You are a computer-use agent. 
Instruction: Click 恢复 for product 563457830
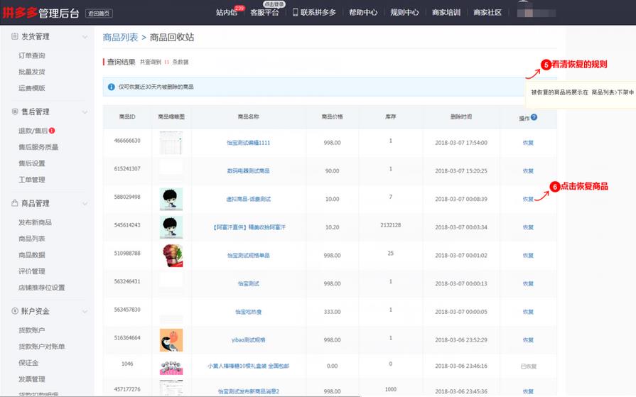pyautogui.click(x=528, y=312)
